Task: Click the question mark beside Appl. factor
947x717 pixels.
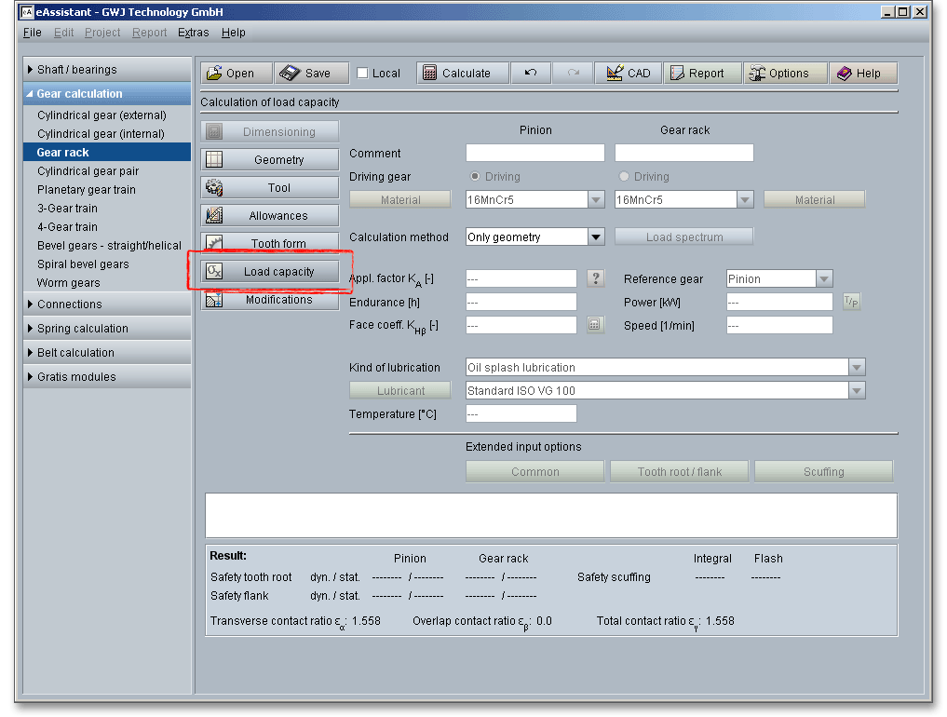Action: click(x=596, y=278)
